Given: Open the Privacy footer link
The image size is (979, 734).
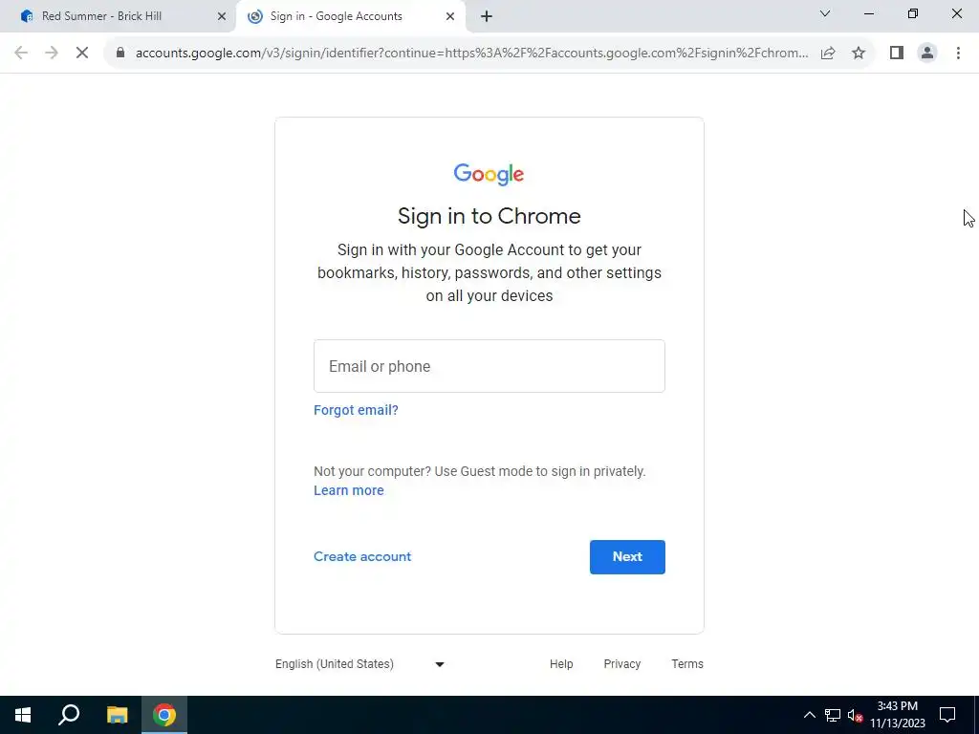Looking at the screenshot, I should point(621,664).
